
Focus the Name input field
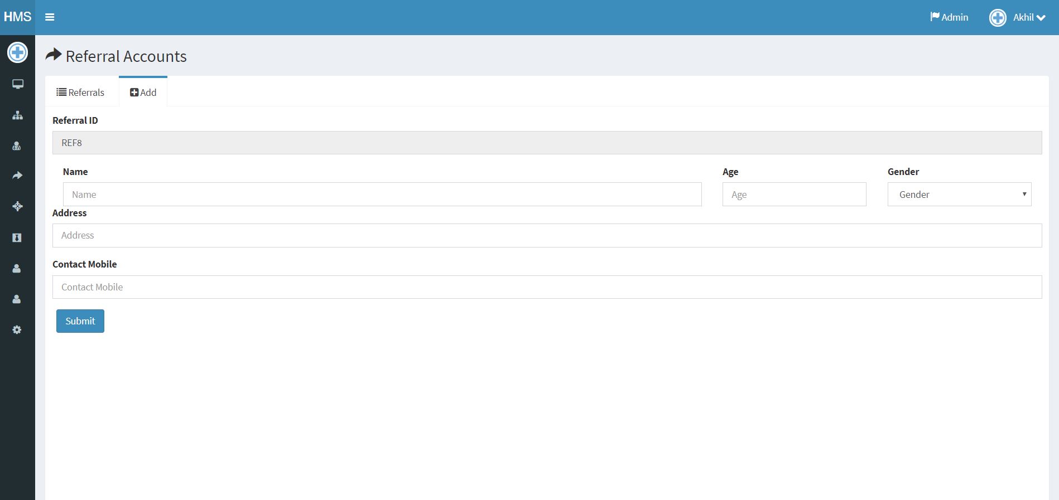[x=382, y=195]
